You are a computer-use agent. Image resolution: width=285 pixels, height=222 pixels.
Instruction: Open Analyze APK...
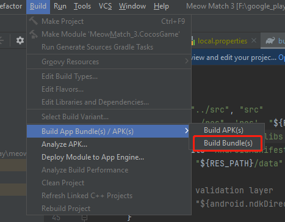coord(109,144)
